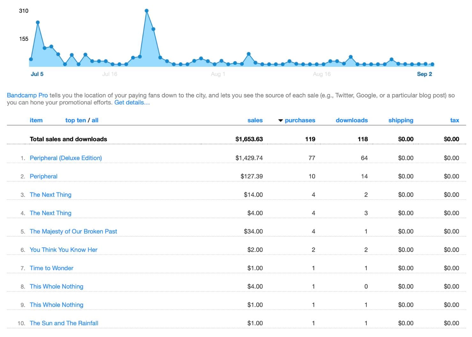This screenshot has width=472, height=337.
Task: Click the sales column header
Action: (x=255, y=120)
